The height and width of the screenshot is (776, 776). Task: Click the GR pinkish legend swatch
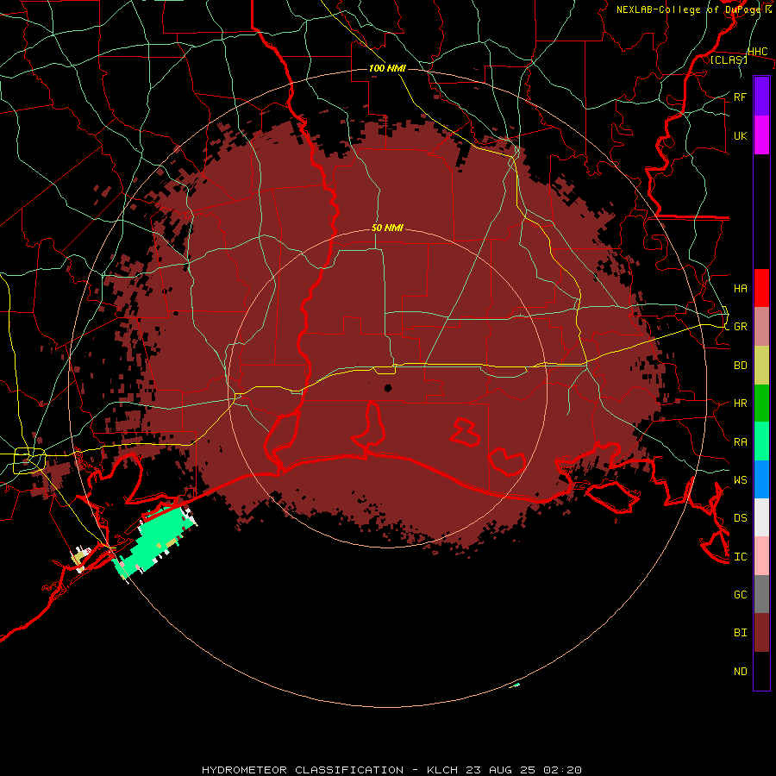tap(761, 327)
